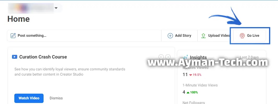This screenshot has height=104, width=278.
Task: Go to previous card with left arrow
Action: [161, 57]
